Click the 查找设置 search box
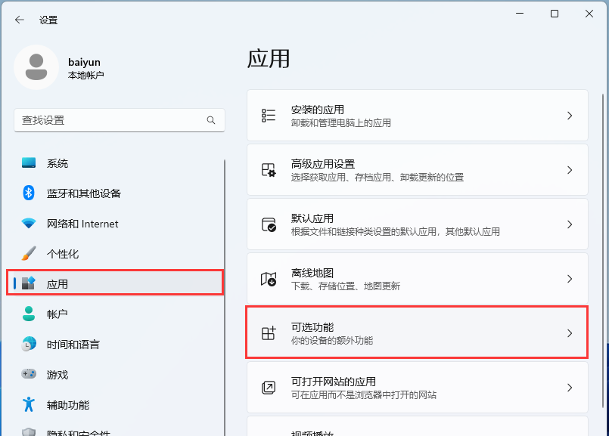 (x=119, y=120)
